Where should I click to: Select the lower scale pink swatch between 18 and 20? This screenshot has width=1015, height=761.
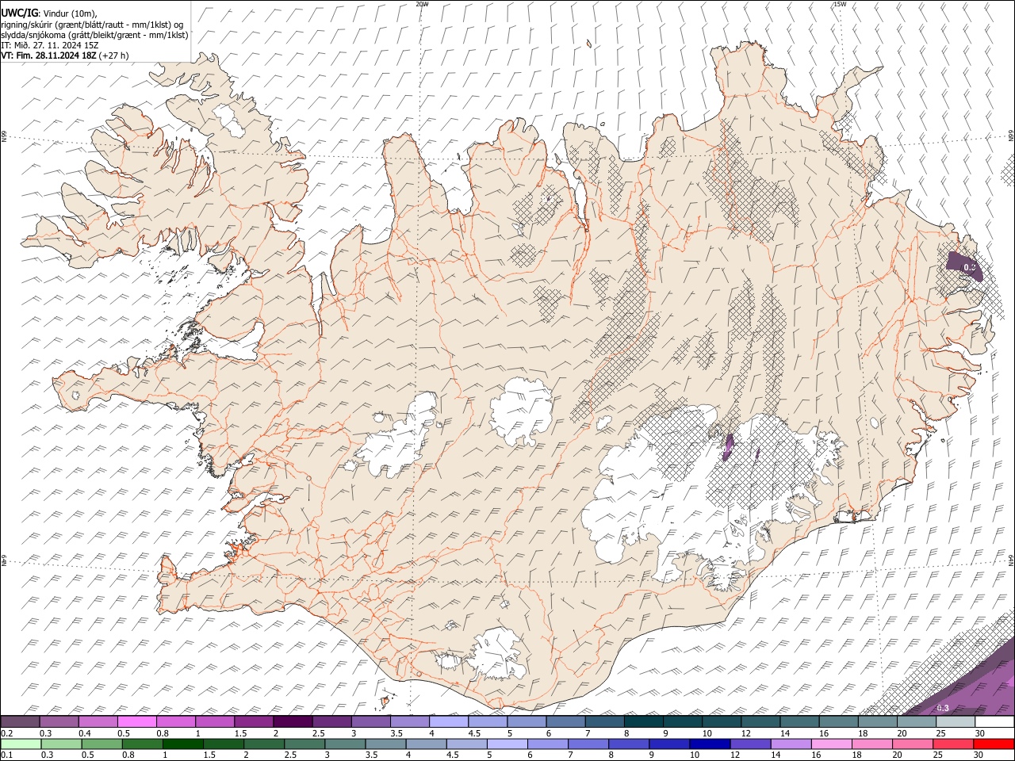pyautogui.click(x=873, y=744)
